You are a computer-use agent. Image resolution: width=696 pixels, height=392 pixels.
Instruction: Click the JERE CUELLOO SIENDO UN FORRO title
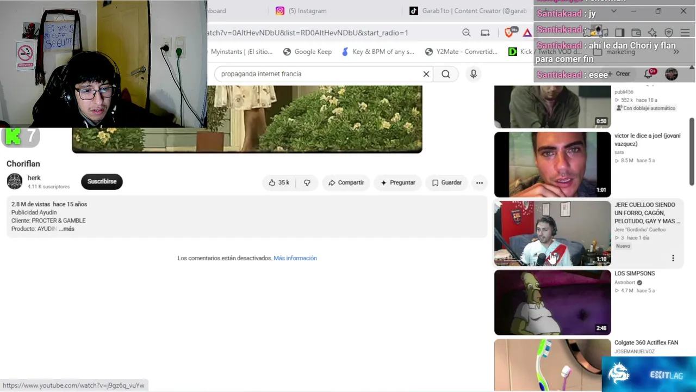[x=647, y=213]
